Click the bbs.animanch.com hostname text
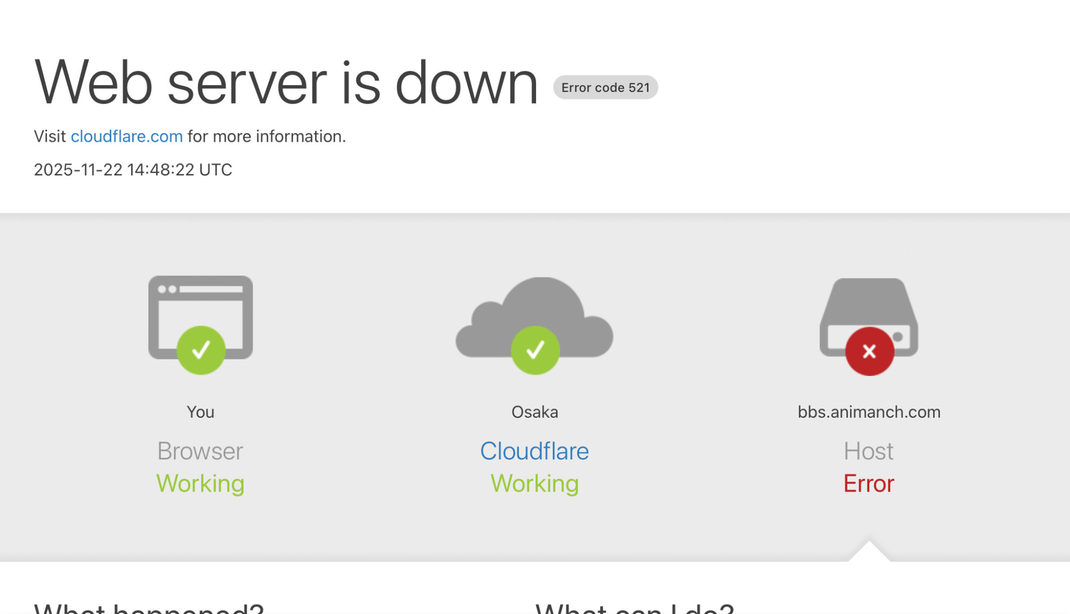1070x614 pixels. coord(869,412)
